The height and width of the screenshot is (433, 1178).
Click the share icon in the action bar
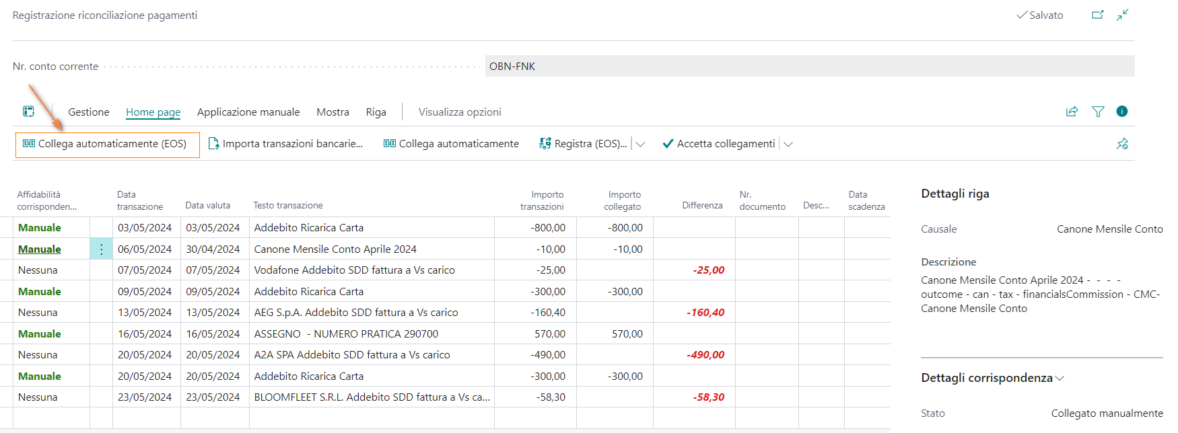click(x=1072, y=112)
